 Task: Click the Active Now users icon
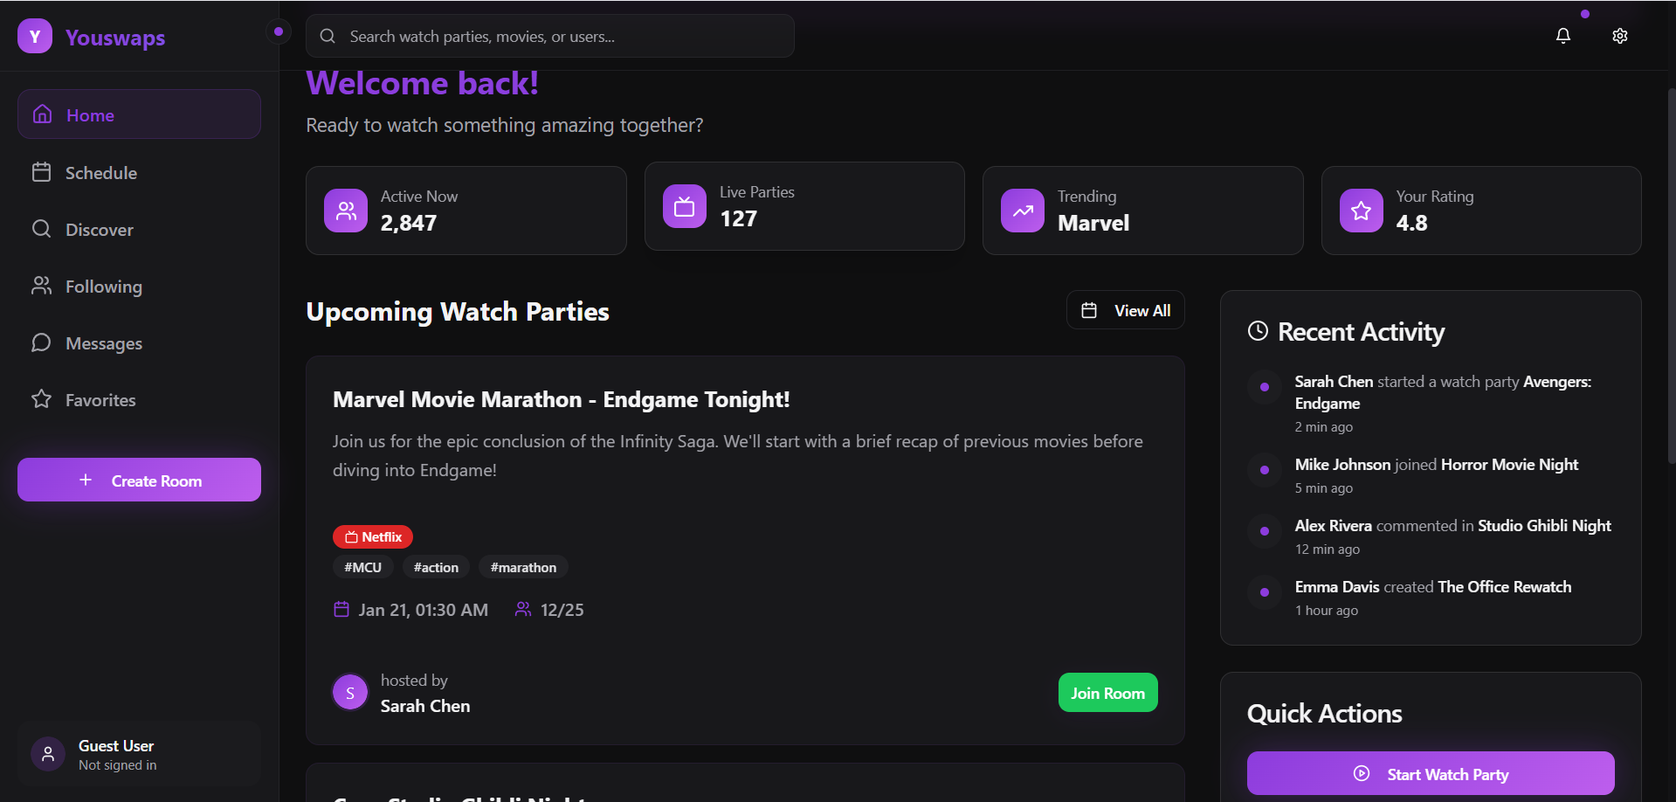coord(346,211)
